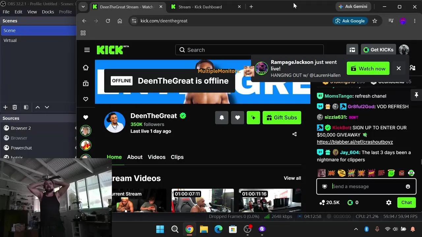Screen dimensions: 422x237
Task: Reload the page in Chrome
Action: [x=108, y=21]
